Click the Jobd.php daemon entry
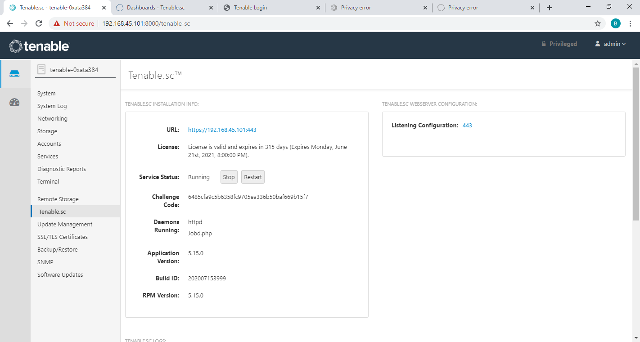 click(200, 234)
